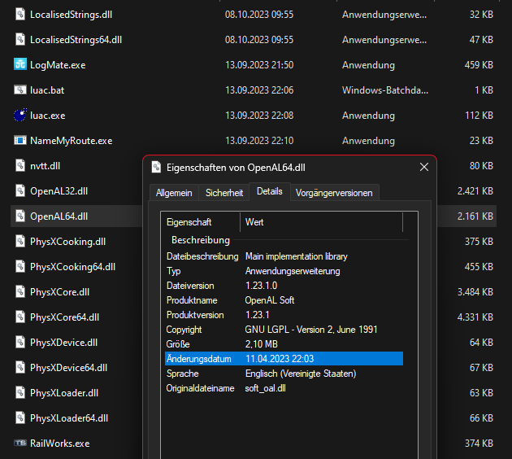Open the Vorgängerversionen tab
This screenshot has height=459, width=512.
pos(334,193)
